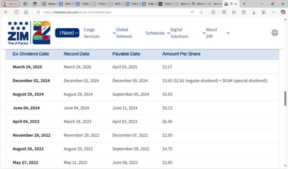Open the browser Home button
This screenshot has height=169, width=288.
pos(26,12)
